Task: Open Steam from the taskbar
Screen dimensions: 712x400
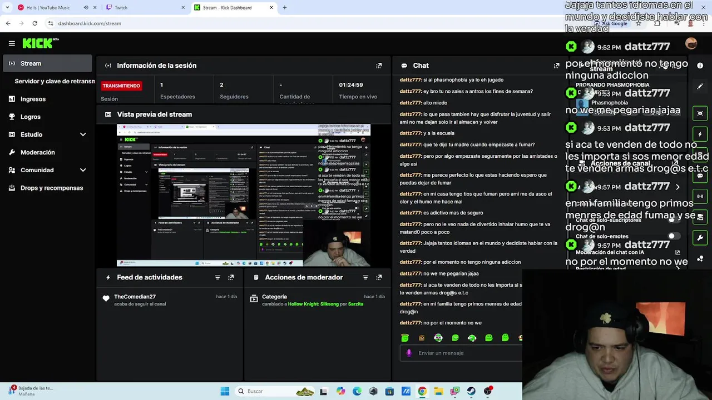Action: click(471, 391)
